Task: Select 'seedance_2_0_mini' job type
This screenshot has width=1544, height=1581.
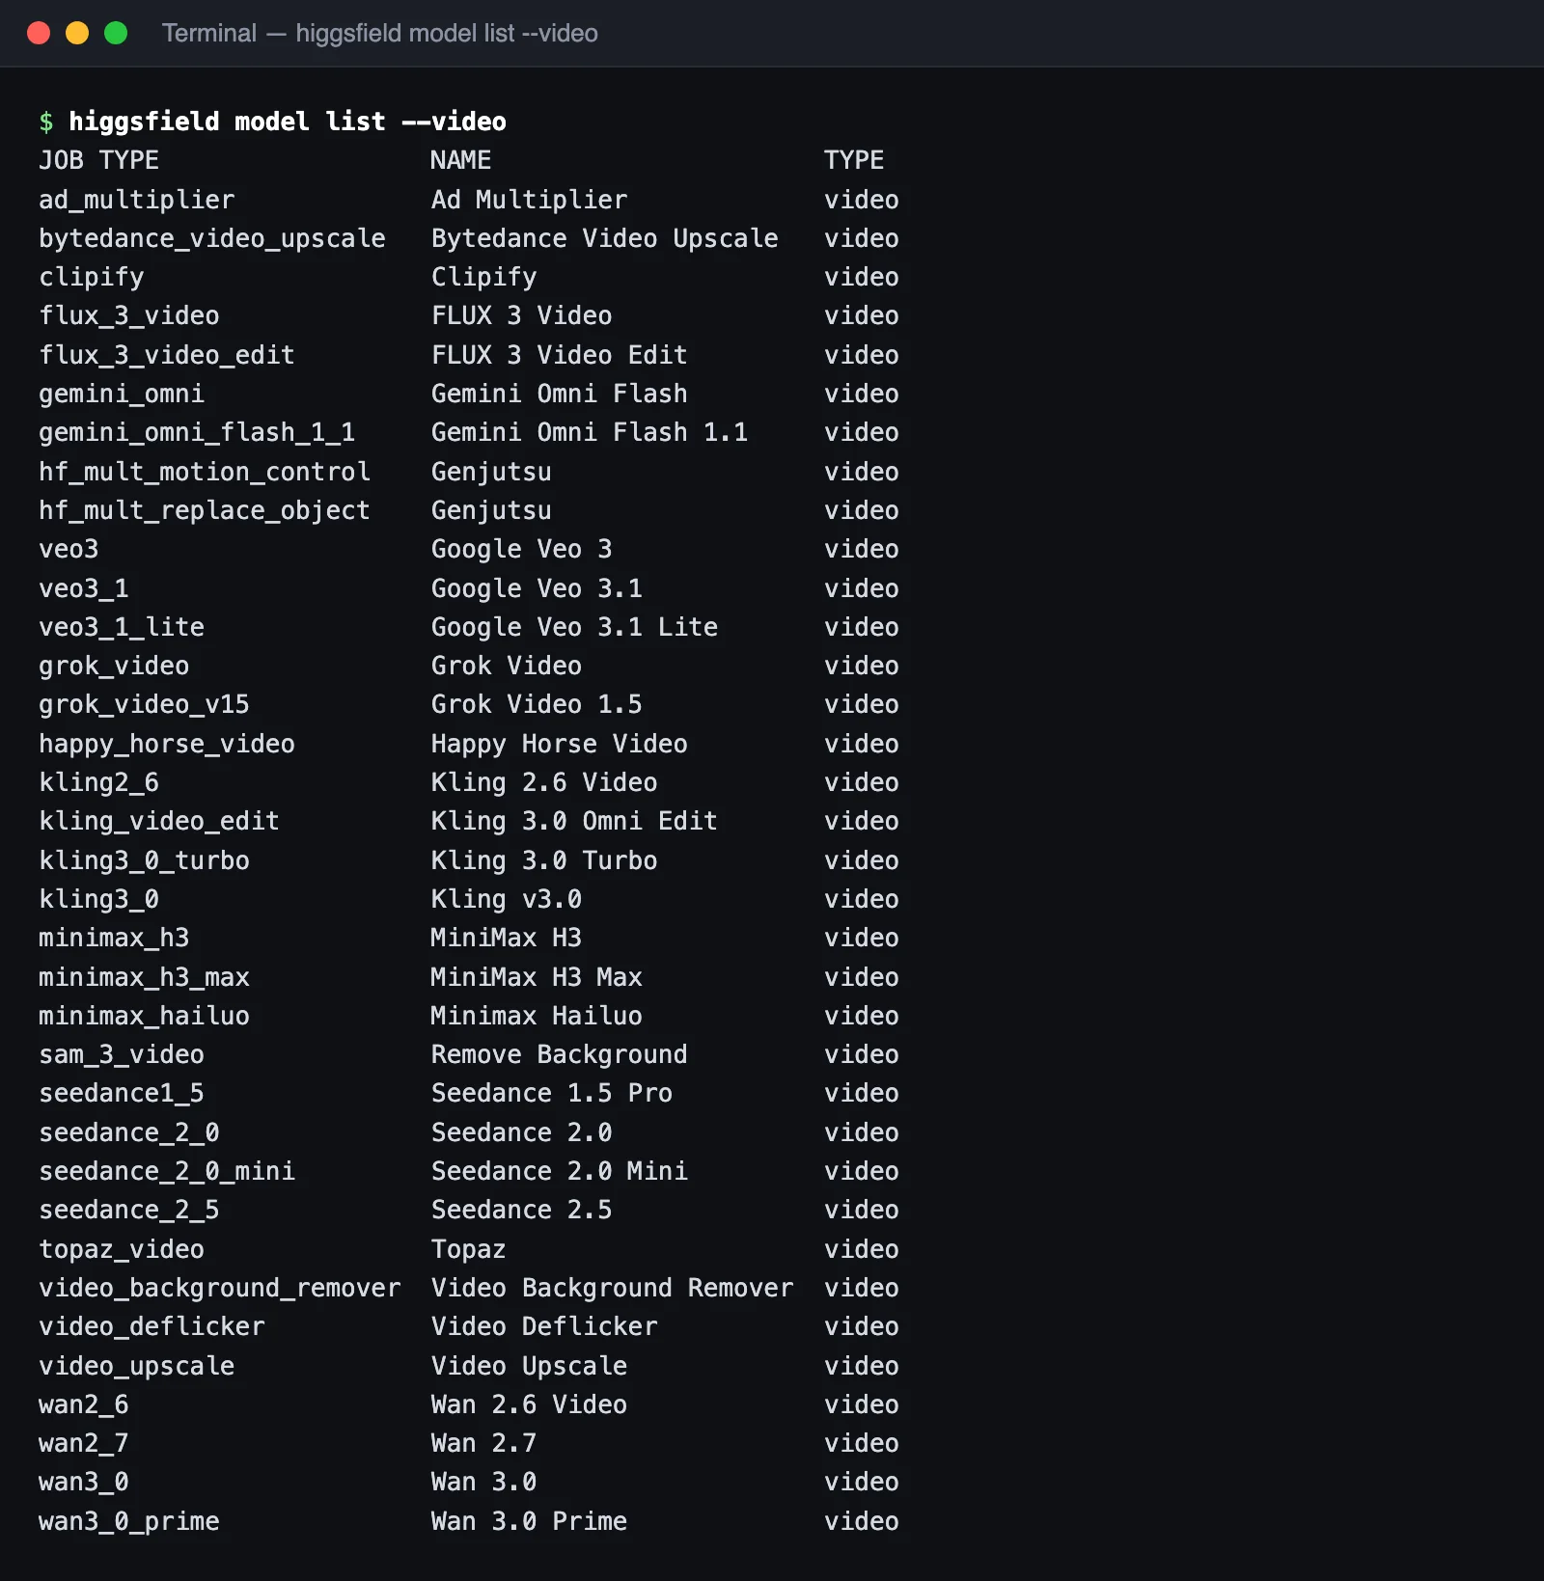Action: (x=167, y=1171)
